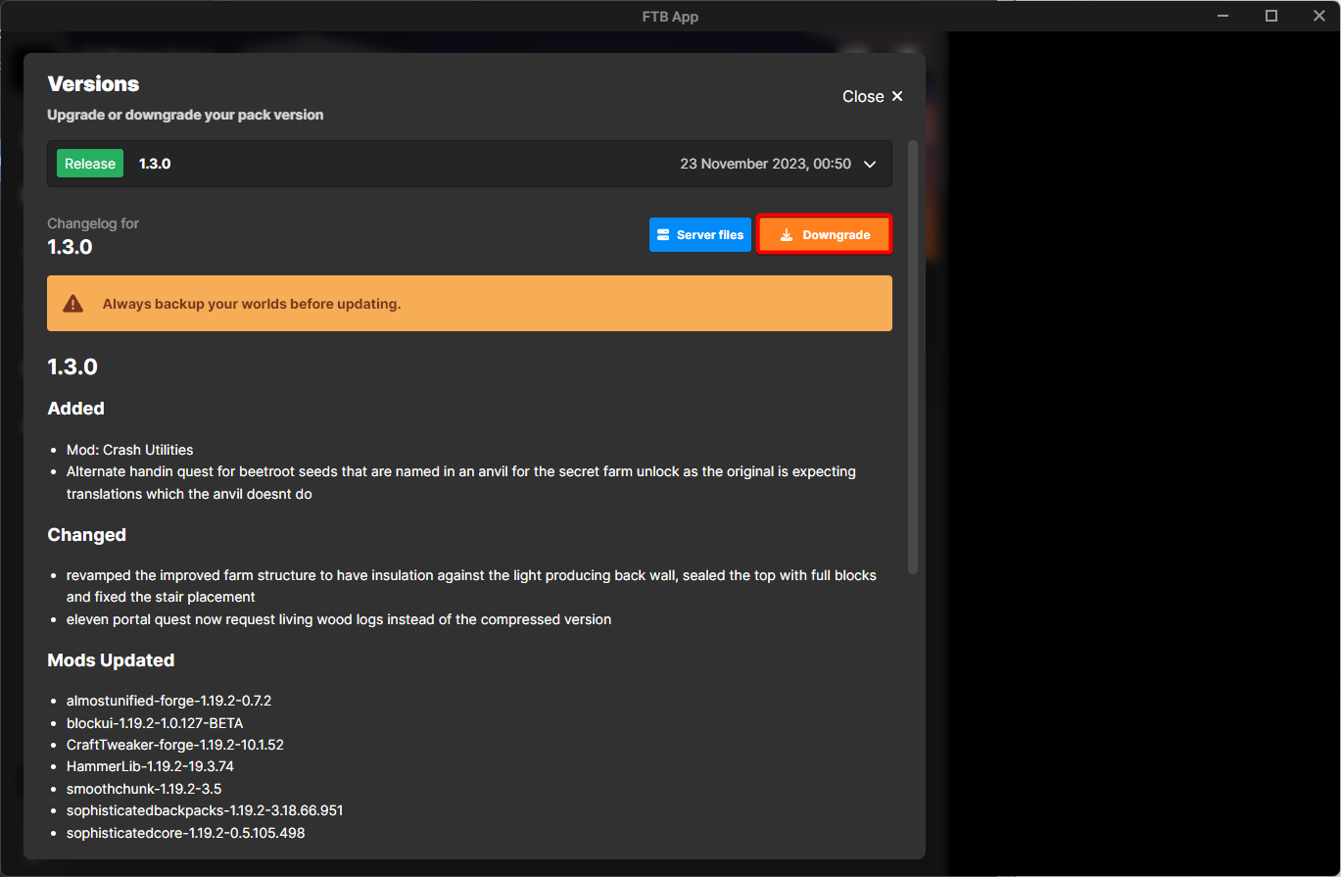Screen dimensions: 1341x877
Task: Click the 'Mods Updated' heading
Action: coord(111,660)
